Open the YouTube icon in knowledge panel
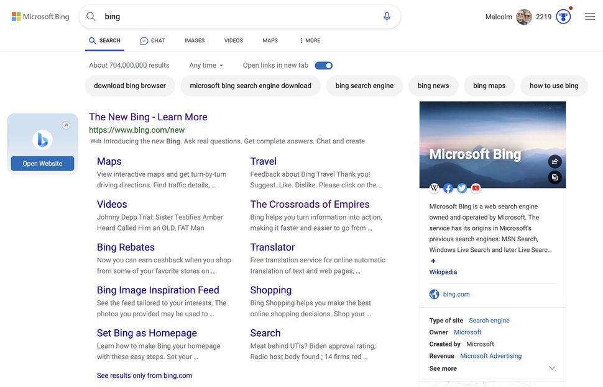This screenshot has height=387, width=603. (x=476, y=188)
